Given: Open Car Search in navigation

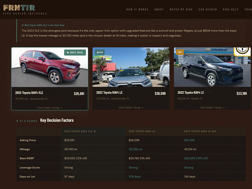Looking at the screenshot, I should (208, 9).
